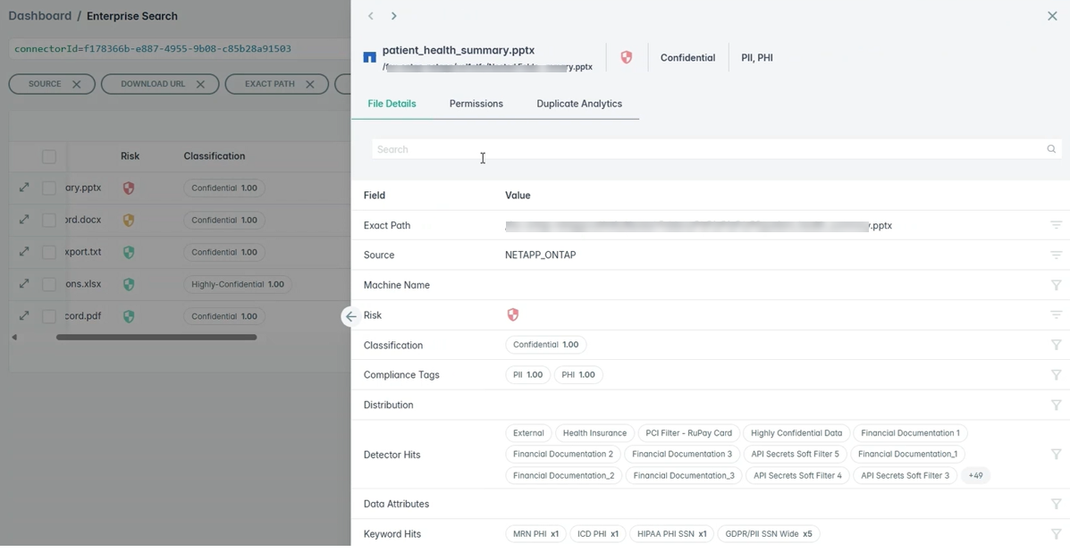
Task: Click filter icon for Risk row
Action: (x=1056, y=314)
